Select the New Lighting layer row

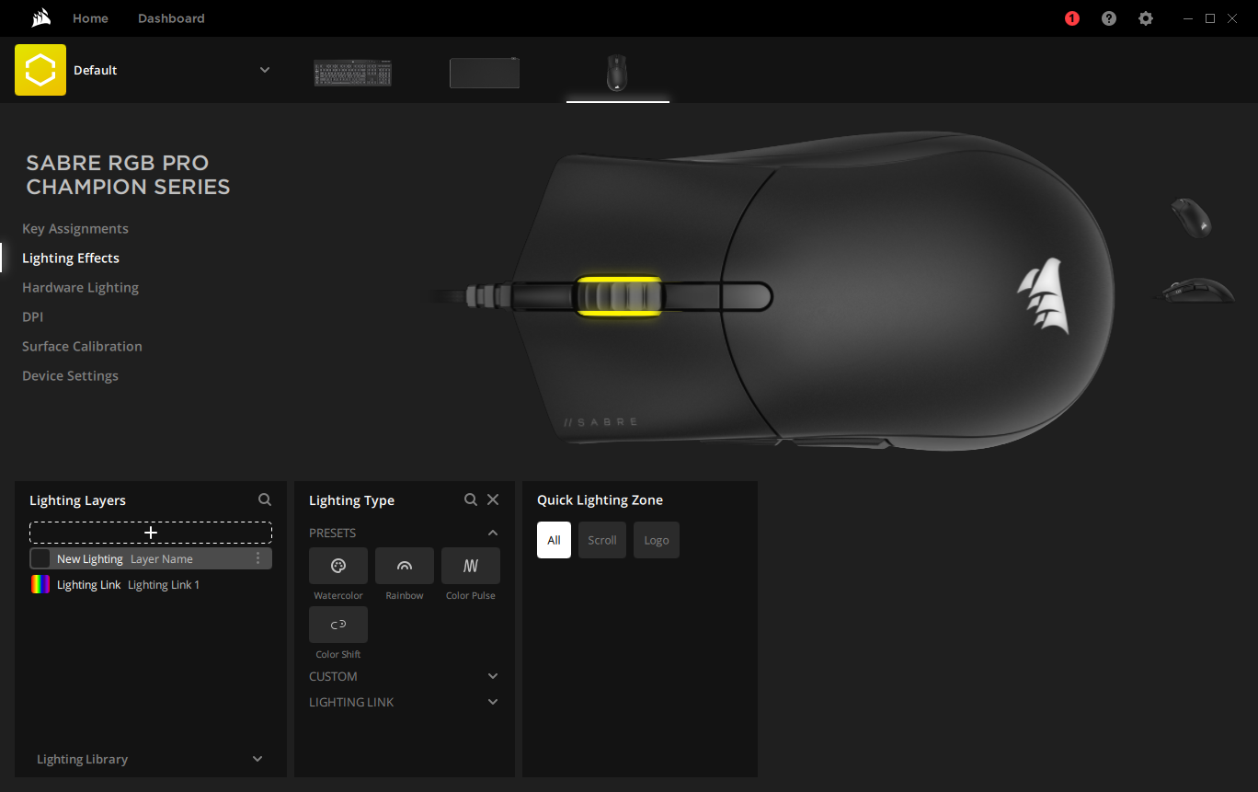(151, 558)
